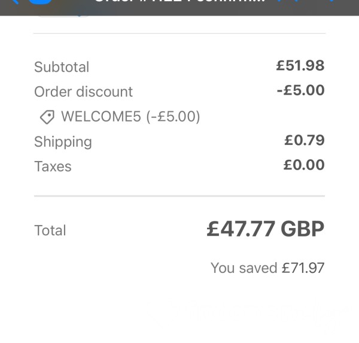
Task: Tap the Total label
Action: 50,230
